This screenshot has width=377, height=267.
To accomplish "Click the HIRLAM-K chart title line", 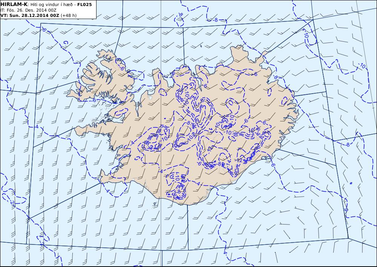I will pos(46,4).
